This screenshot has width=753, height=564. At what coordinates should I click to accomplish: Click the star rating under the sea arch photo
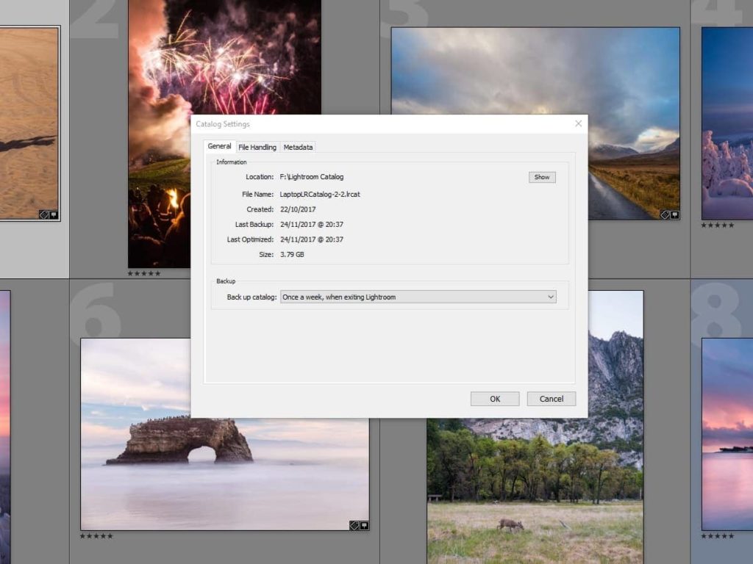point(96,536)
